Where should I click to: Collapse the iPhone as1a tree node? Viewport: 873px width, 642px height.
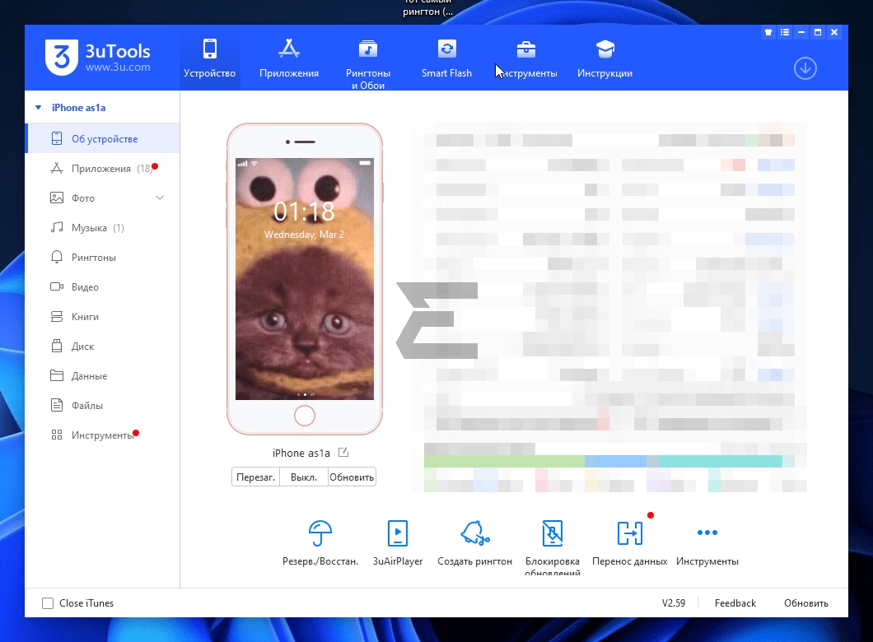click(39, 107)
